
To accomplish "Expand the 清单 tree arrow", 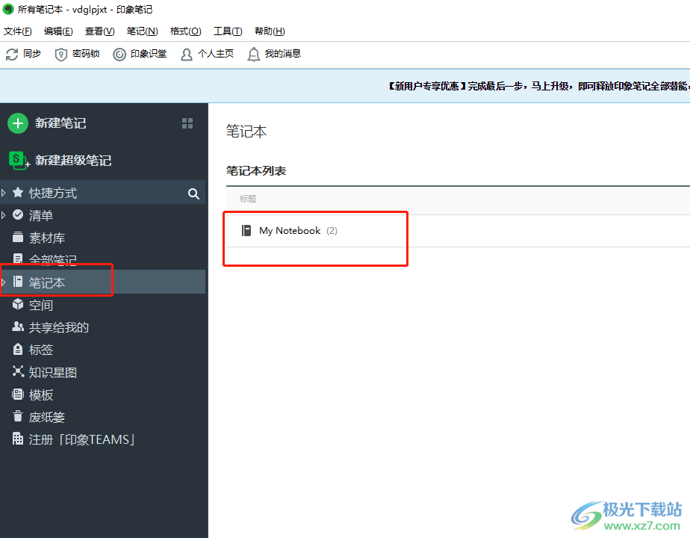I will 4,215.
